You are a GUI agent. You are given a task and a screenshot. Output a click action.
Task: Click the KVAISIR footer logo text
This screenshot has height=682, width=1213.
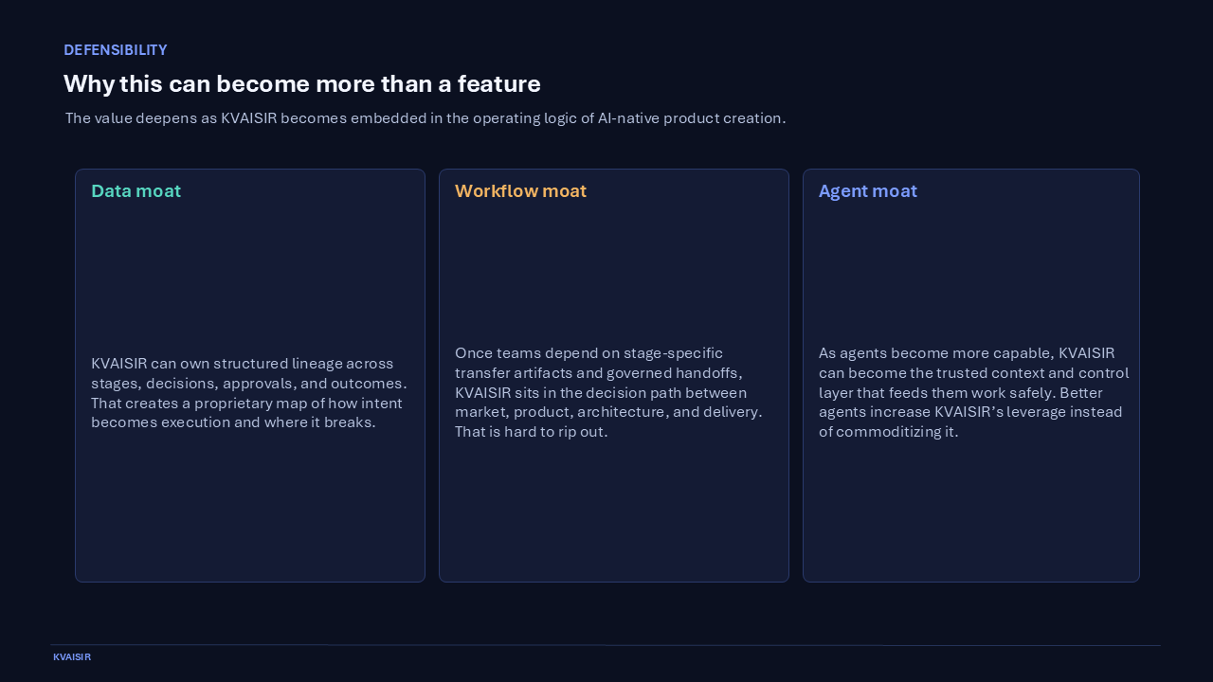72,656
